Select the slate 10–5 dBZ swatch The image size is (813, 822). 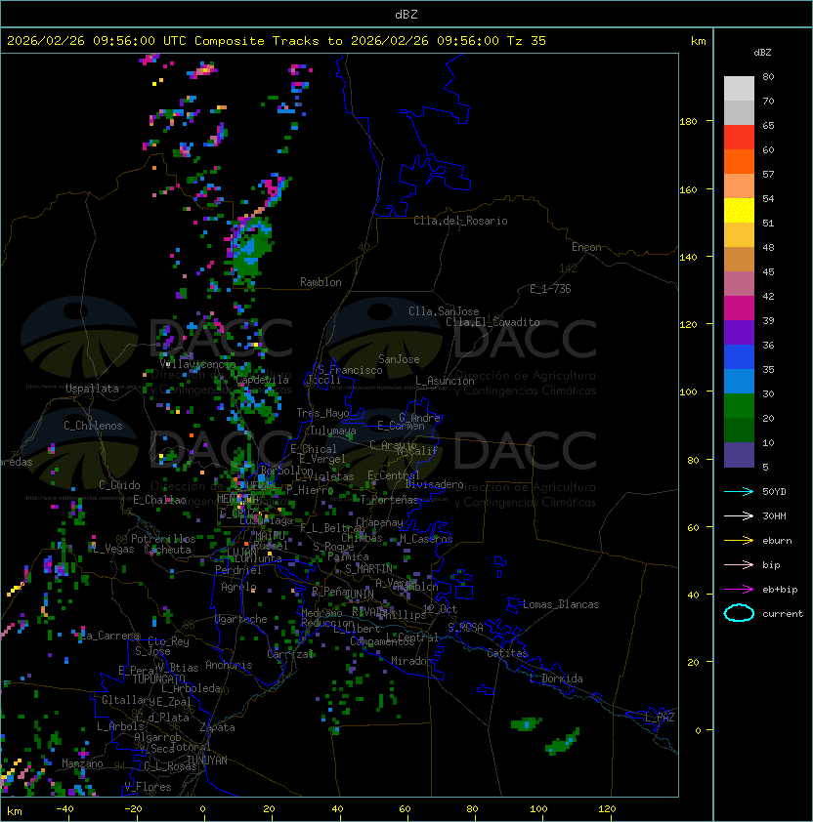(739, 455)
